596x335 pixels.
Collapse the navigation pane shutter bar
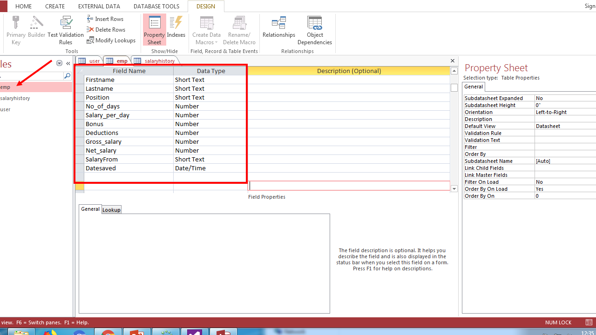[68, 63]
